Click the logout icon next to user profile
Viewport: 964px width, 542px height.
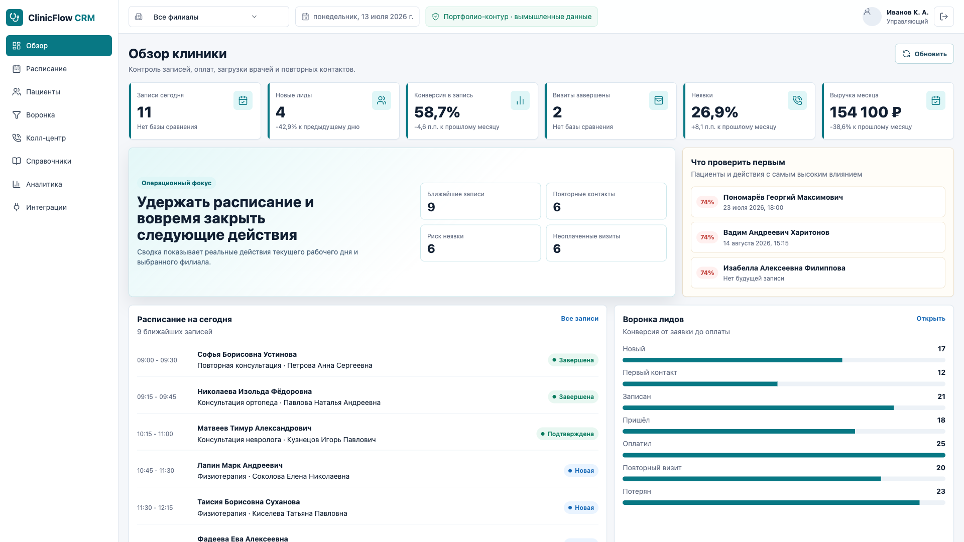944,17
